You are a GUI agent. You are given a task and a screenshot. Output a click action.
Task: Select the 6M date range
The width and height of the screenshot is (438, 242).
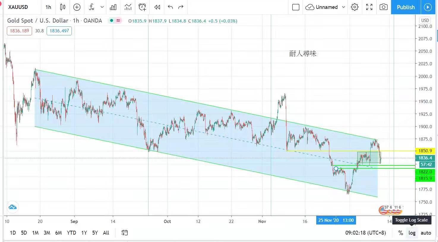pos(58,233)
